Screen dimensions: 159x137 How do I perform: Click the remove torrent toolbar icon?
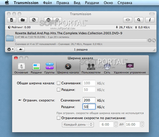(34, 20)
